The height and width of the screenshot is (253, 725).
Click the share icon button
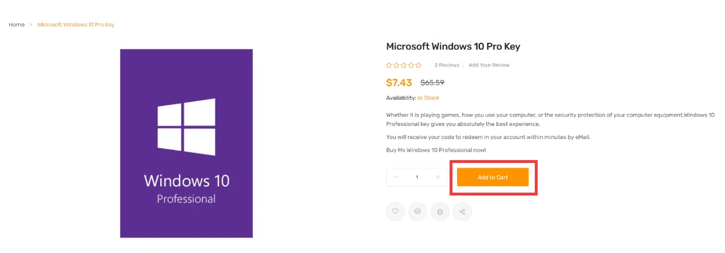(462, 211)
